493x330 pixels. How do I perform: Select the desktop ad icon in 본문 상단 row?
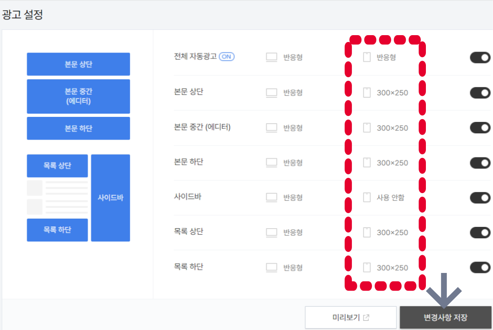coord(271,93)
